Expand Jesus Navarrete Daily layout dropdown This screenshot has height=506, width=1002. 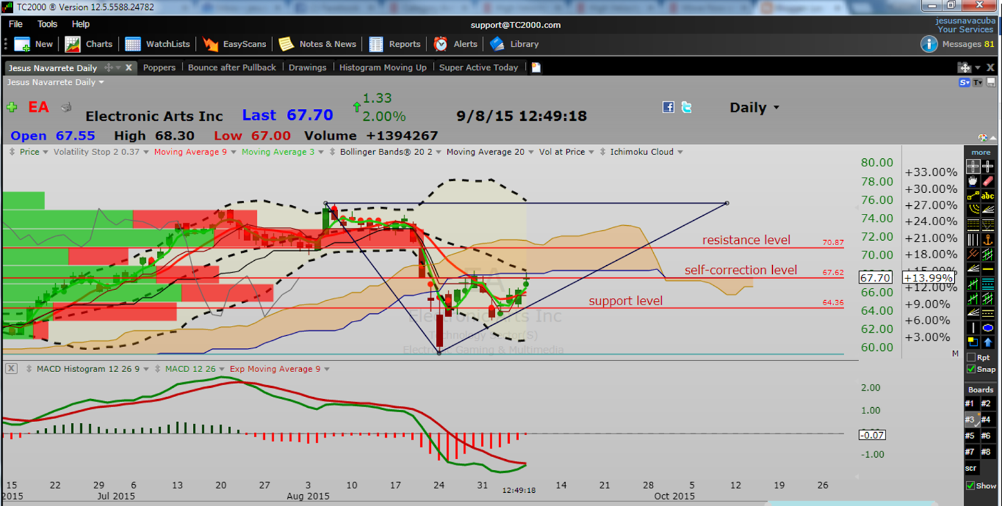[x=101, y=82]
